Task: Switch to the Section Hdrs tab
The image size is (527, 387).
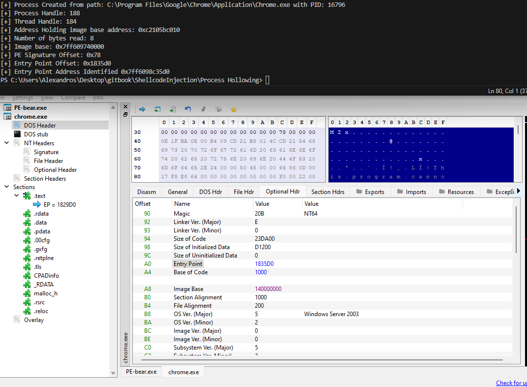Action: [x=328, y=192]
